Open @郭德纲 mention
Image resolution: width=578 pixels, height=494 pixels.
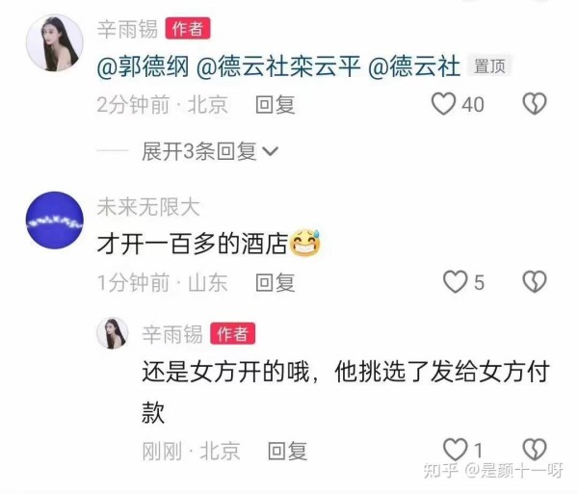(x=143, y=66)
